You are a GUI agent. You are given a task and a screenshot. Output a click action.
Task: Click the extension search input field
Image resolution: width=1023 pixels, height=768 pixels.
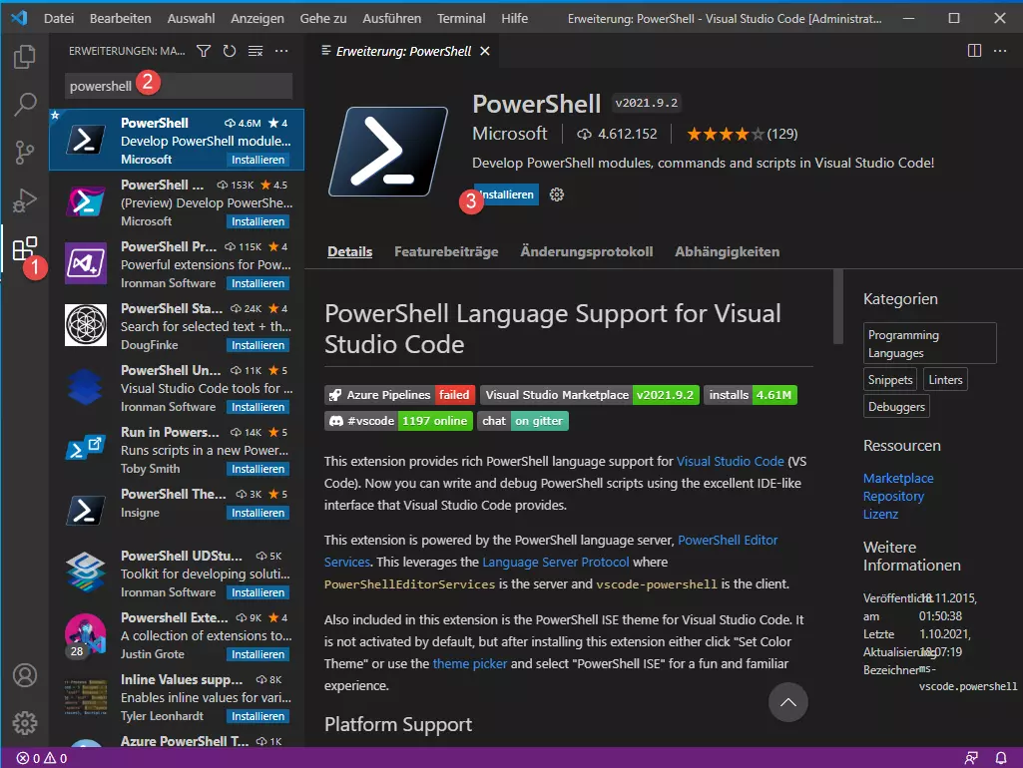(178, 86)
